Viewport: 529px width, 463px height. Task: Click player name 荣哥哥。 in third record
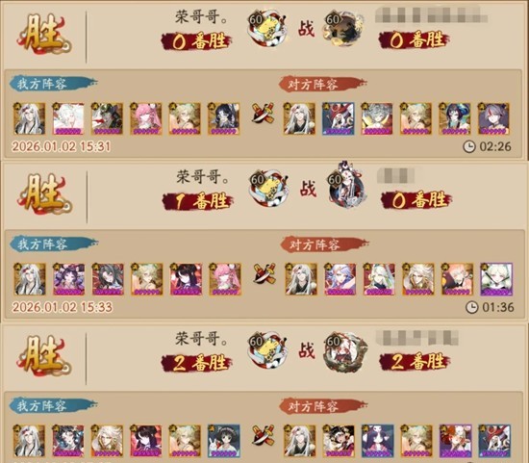[201, 338]
